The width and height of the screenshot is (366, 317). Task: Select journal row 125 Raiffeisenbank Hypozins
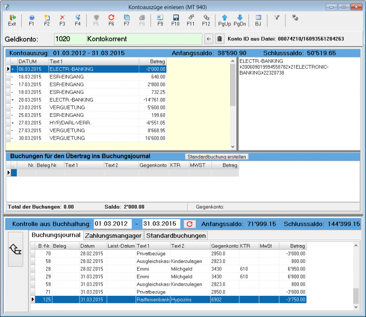point(168,300)
